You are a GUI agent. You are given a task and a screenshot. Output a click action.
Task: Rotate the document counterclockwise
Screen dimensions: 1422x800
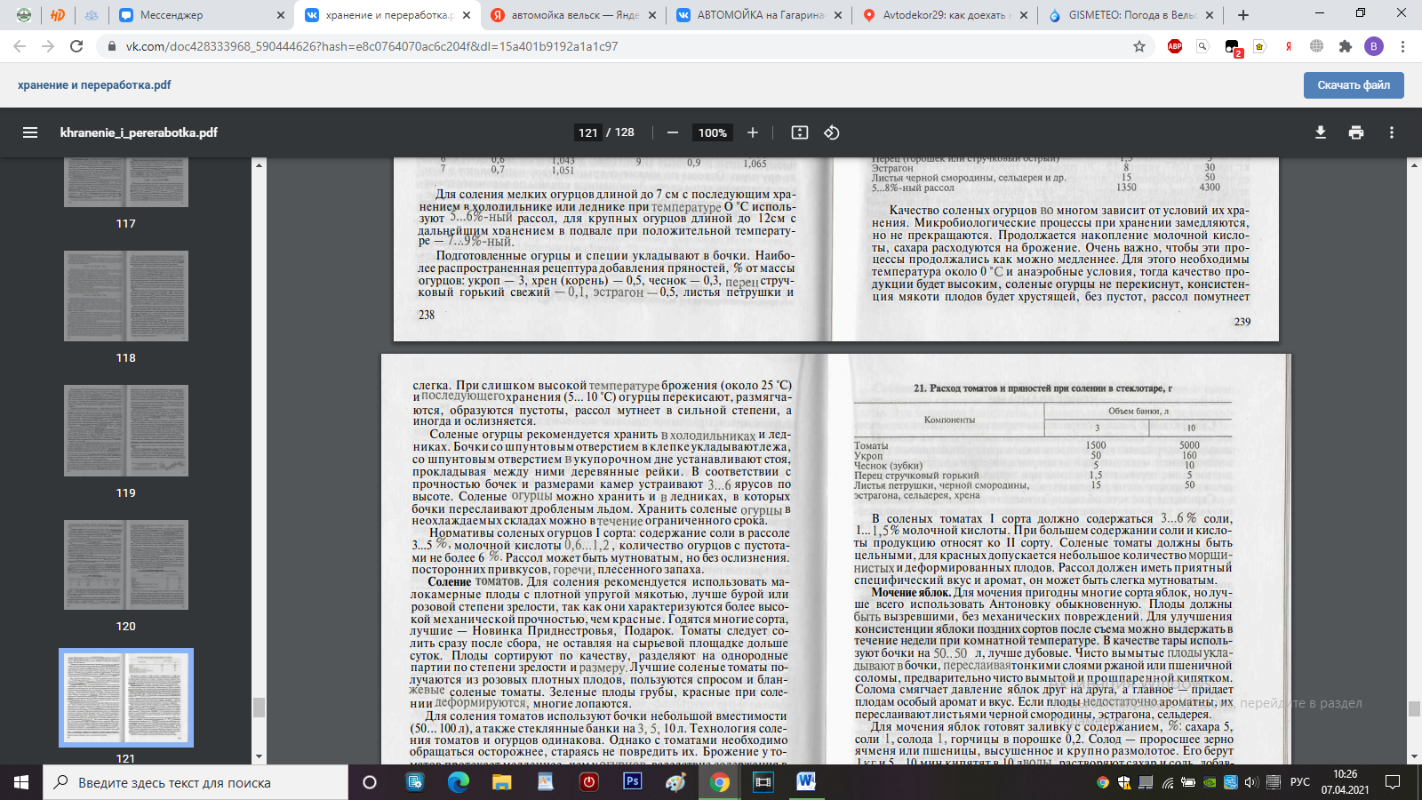832,132
